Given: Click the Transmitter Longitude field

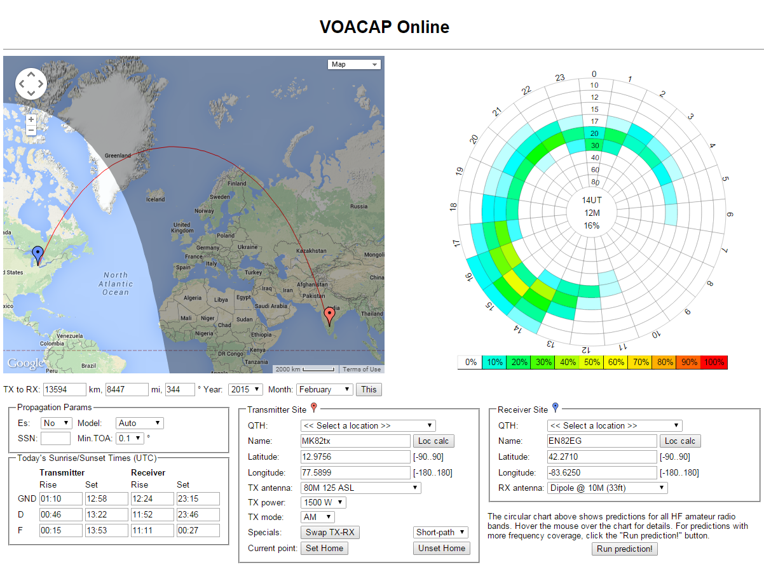Looking at the screenshot, I should pos(355,472).
